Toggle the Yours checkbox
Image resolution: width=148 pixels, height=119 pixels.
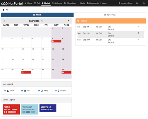click(x=5, y=91)
